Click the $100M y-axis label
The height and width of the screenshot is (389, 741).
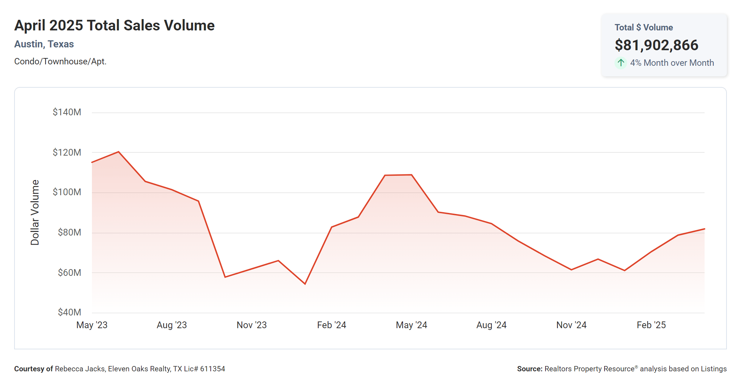point(67,192)
